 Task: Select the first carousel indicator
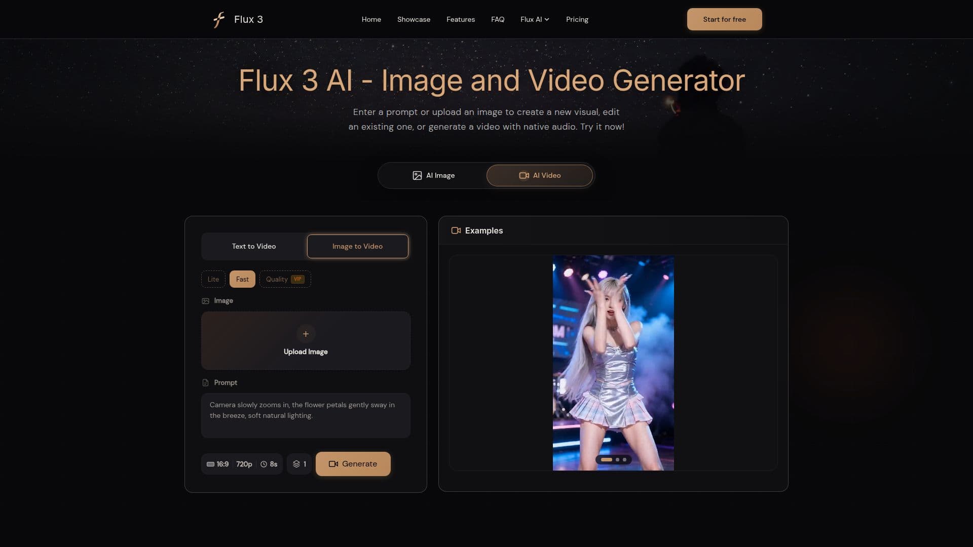[x=607, y=459]
